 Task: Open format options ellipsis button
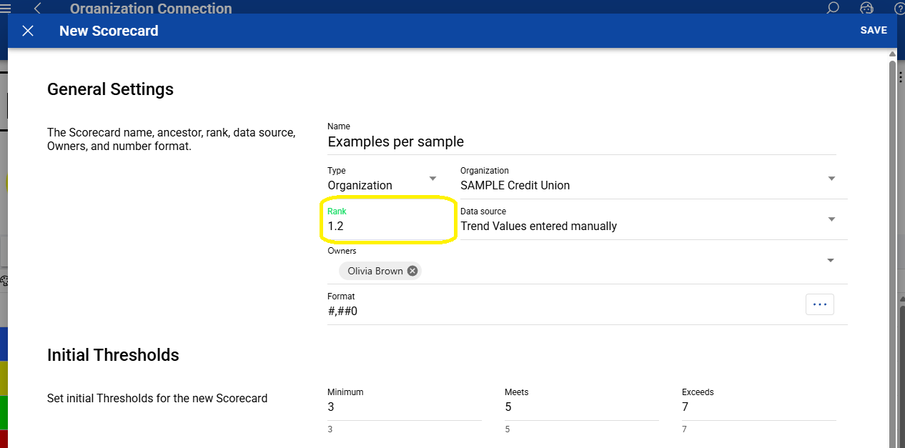click(x=819, y=304)
